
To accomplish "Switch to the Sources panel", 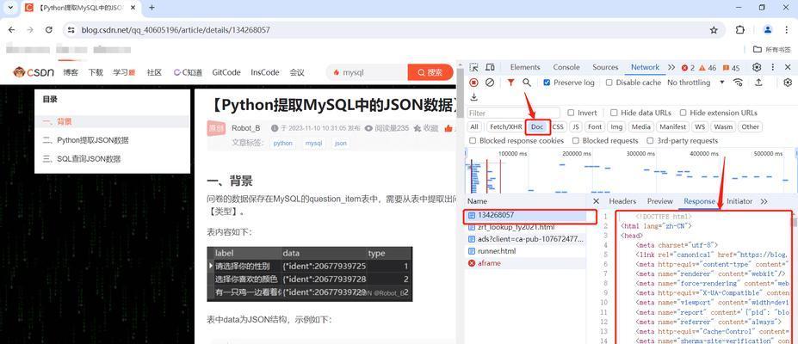I will [x=605, y=68].
